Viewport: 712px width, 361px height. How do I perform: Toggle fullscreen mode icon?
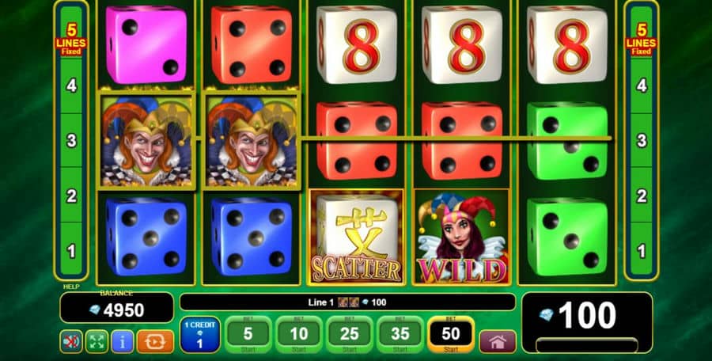pos(97,341)
